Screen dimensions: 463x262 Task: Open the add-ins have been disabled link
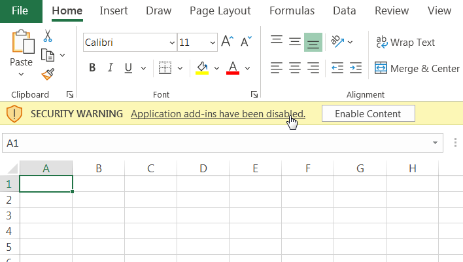click(218, 113)
